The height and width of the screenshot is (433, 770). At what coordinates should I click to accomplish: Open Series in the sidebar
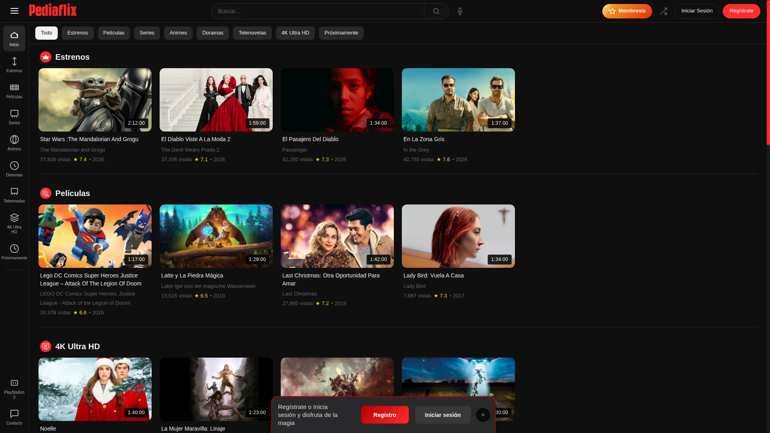pyautogui.click(x=14, y=117)
